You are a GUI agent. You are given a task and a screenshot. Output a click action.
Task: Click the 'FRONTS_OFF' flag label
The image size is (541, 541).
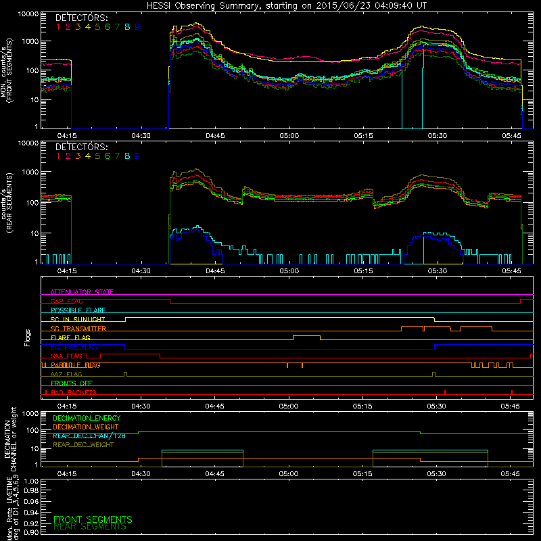point(72,383)
